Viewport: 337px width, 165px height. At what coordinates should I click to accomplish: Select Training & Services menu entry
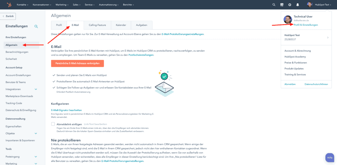click(x=295, y=74)
